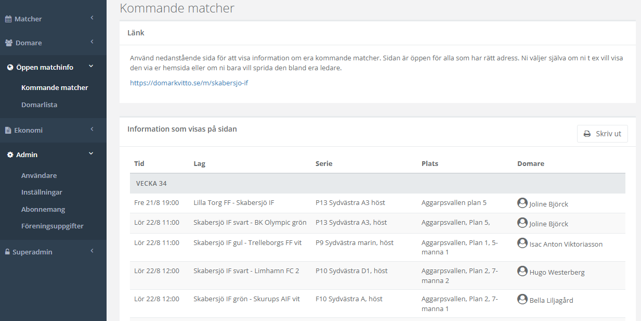Click the lock icon beside Superadmin

pos(7,252)
